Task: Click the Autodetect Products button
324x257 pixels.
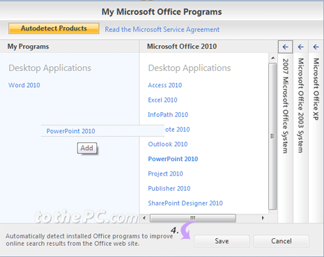Action: 54,29
